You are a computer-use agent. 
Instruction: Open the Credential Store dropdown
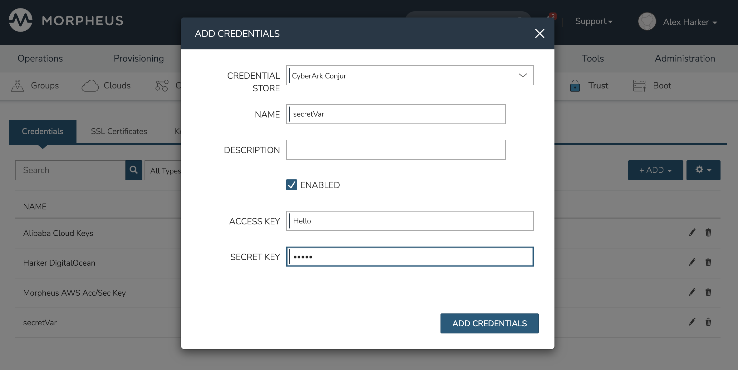[410, 76]
